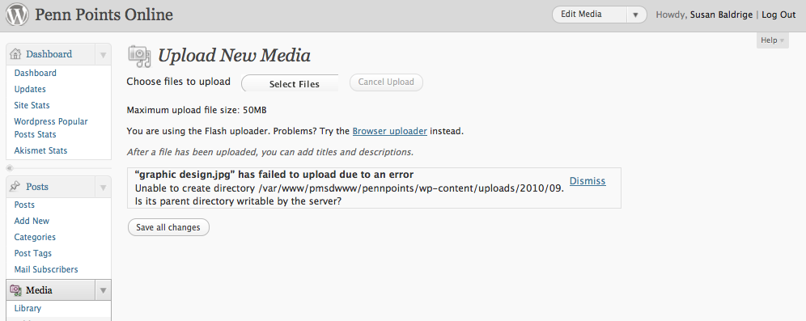
Task: Open the Help dropdown tab
Action: point(773,40)
